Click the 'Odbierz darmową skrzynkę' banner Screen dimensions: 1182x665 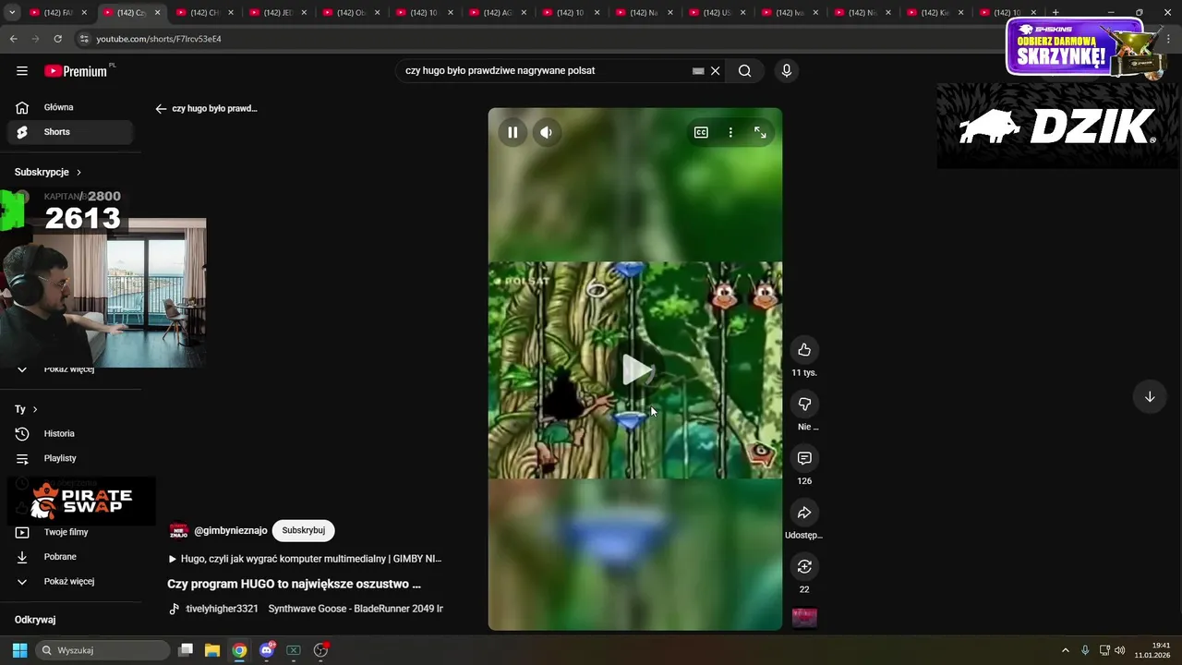1085,48
